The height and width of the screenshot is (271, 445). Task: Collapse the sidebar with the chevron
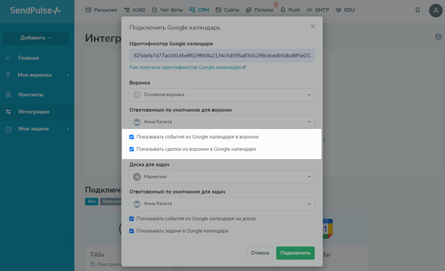click(69, 240)
